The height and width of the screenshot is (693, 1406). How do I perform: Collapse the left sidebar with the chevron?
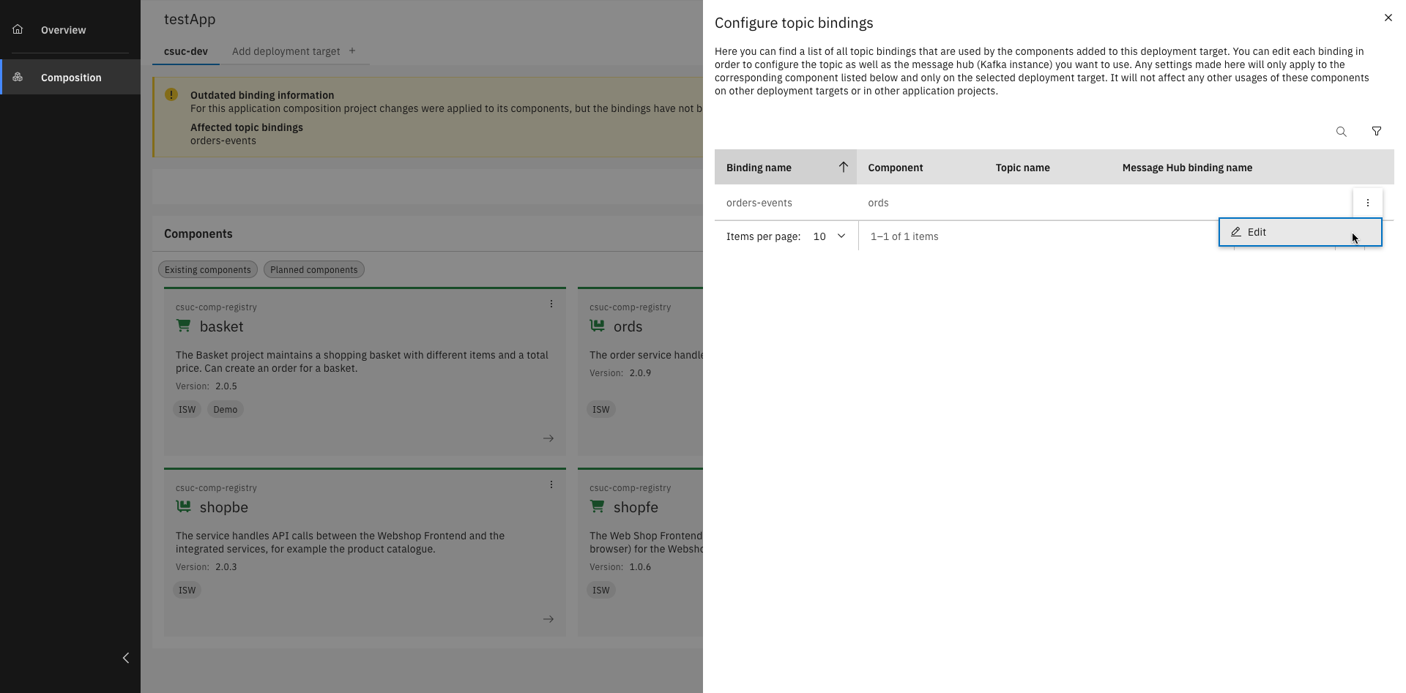coord(125,658)
